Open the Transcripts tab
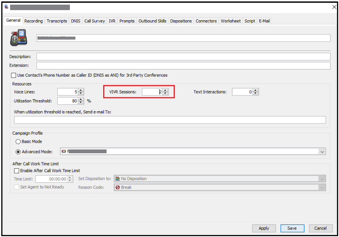This screenshot has height=237, width=339. click(57, 21)
